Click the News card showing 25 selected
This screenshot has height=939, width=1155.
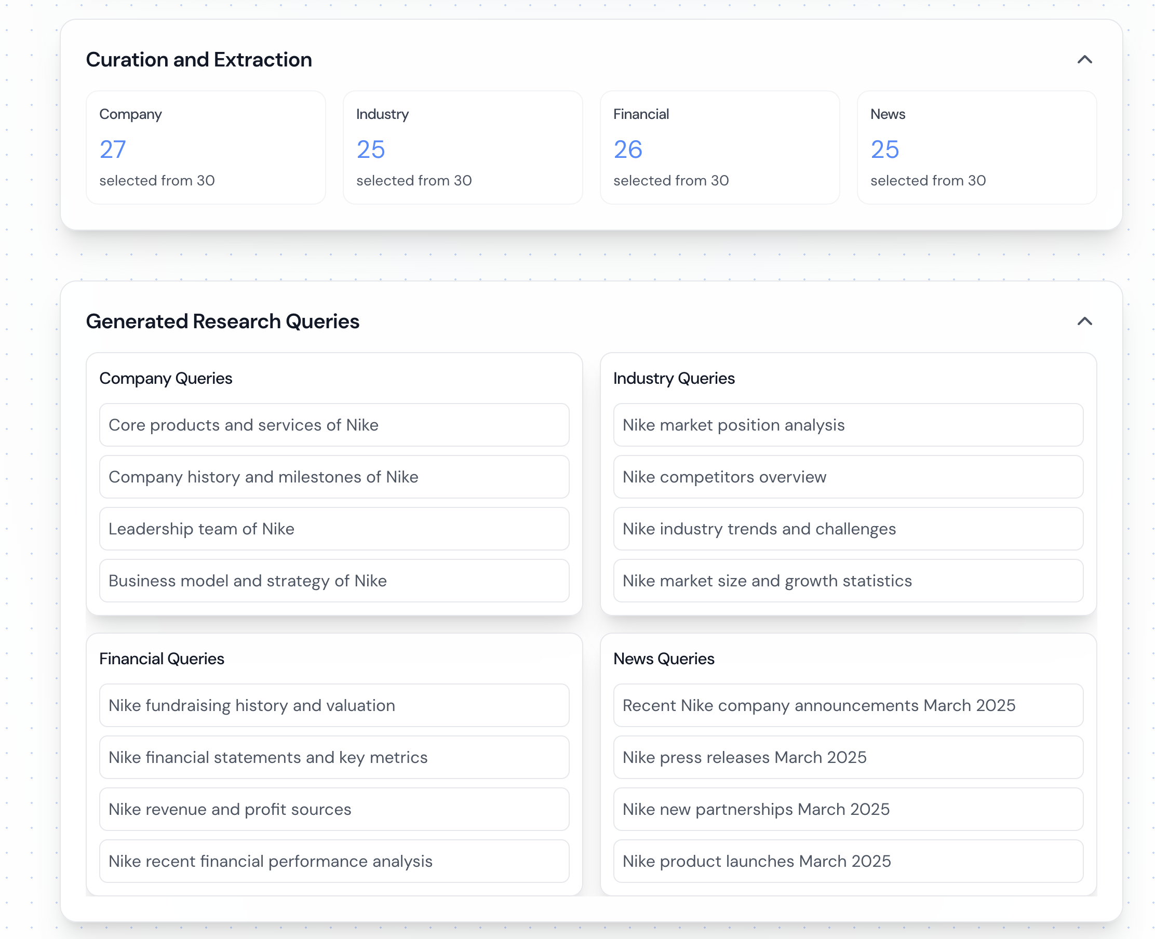coord(976,147)
